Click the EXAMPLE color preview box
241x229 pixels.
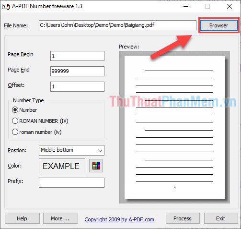(62, 166)
